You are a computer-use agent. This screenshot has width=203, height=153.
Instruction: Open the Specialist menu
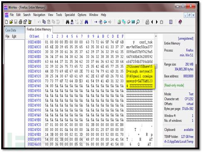(70, 15)
